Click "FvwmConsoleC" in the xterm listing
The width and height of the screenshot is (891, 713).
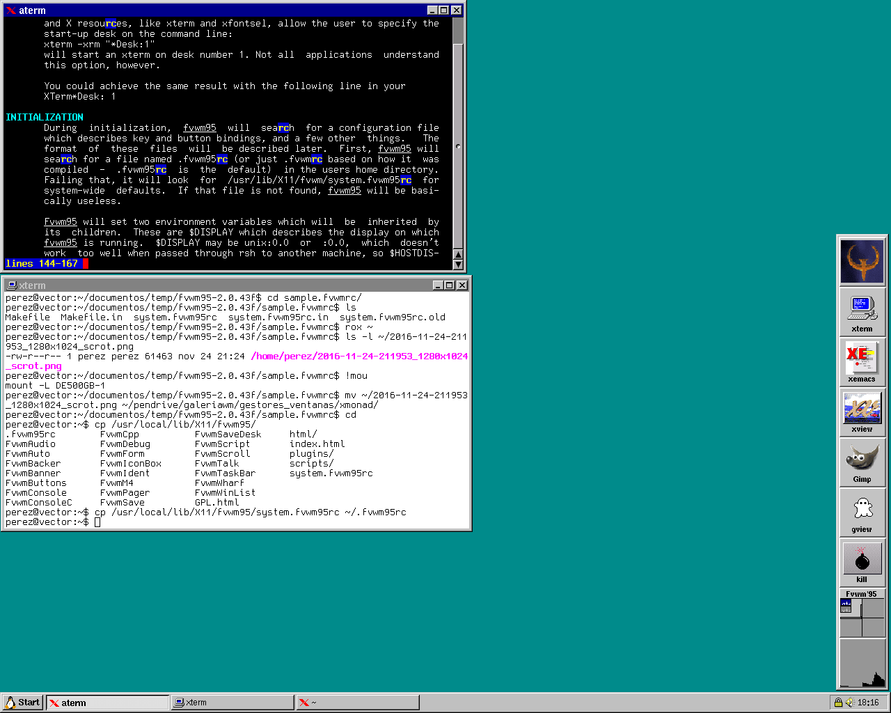pyautogui.click(x=39, y=503)
